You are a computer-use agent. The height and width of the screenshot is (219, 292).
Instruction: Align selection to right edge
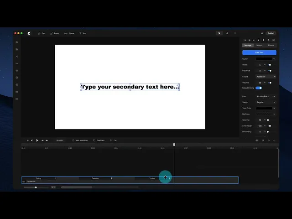tap(254, 40)
